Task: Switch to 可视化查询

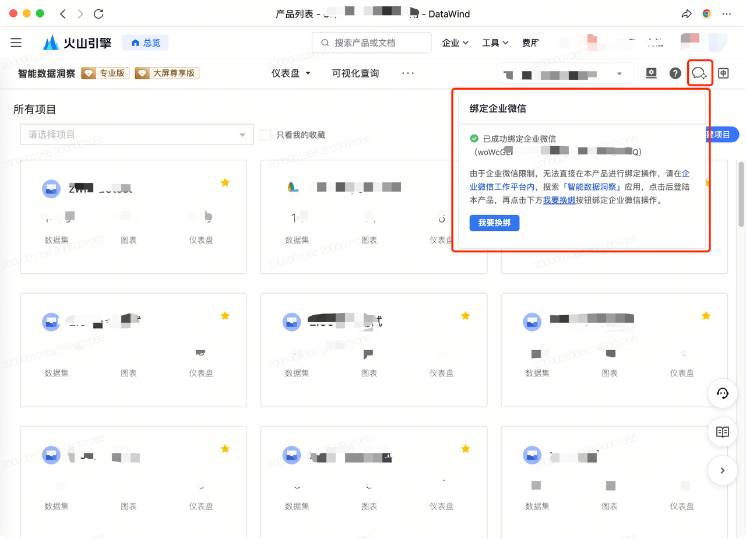Action: pos(356,73)
